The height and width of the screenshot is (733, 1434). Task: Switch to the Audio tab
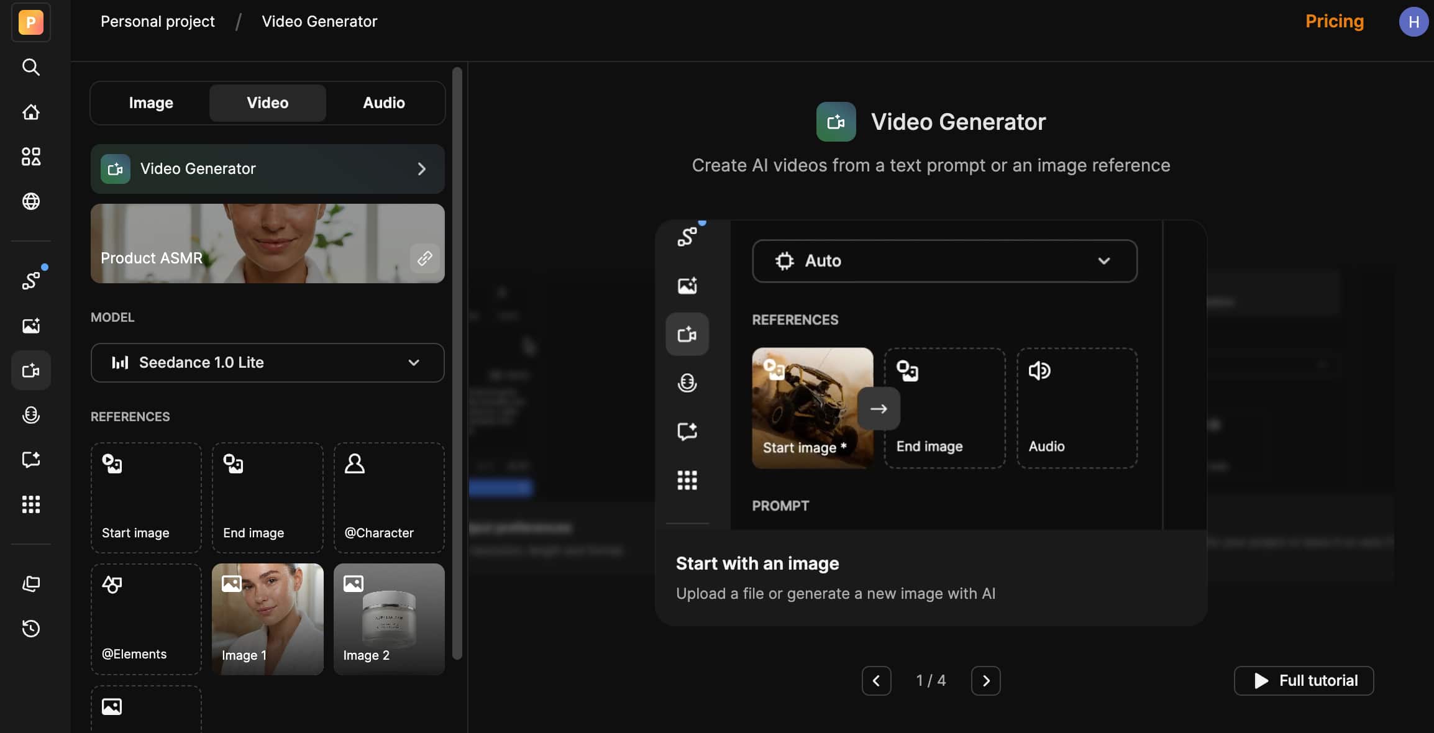click(383, 103)
